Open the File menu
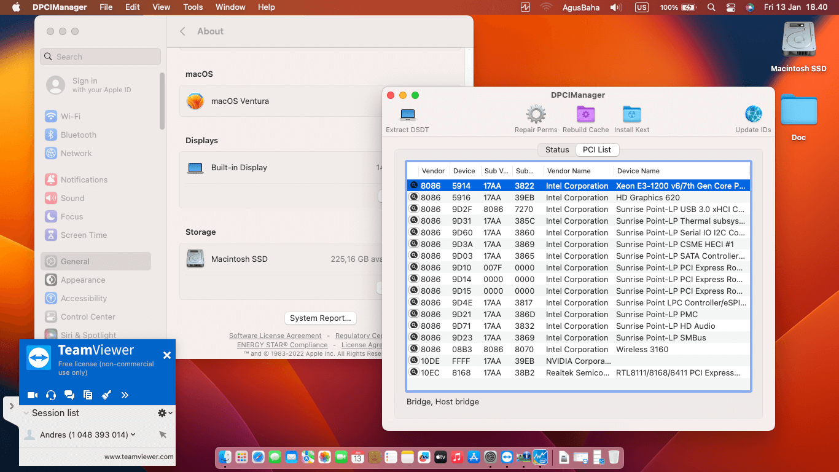The width and height of the screenshot is (839, 472). coord(106,7)
